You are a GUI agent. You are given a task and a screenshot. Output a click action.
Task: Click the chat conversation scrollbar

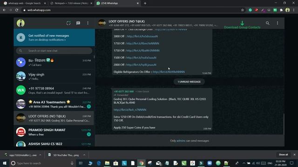(x=284, y=124)
